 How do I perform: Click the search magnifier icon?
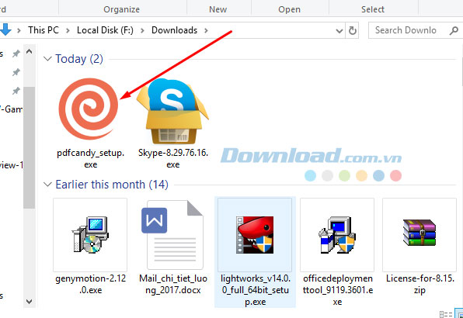tap(454, 30)
